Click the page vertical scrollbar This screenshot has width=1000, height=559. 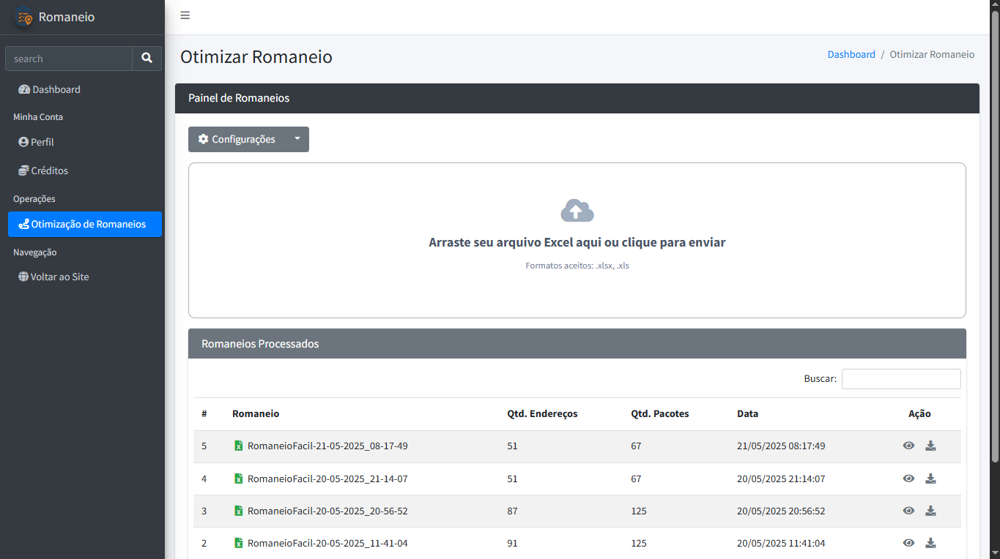(995, 237)
